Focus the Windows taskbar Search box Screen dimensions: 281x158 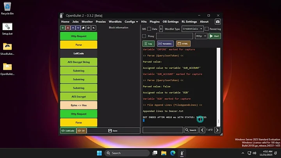pyautogui.click(x=127, y=153)
